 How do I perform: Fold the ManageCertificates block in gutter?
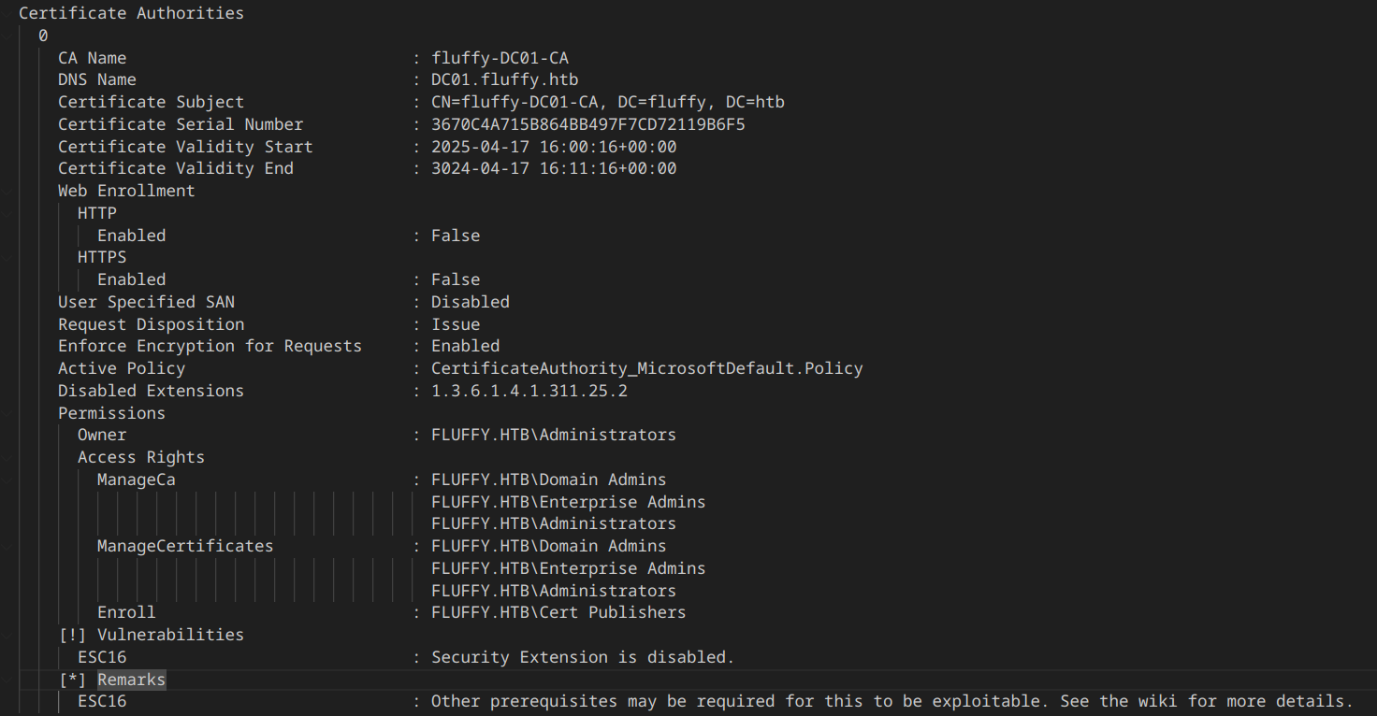coord(8,546)
